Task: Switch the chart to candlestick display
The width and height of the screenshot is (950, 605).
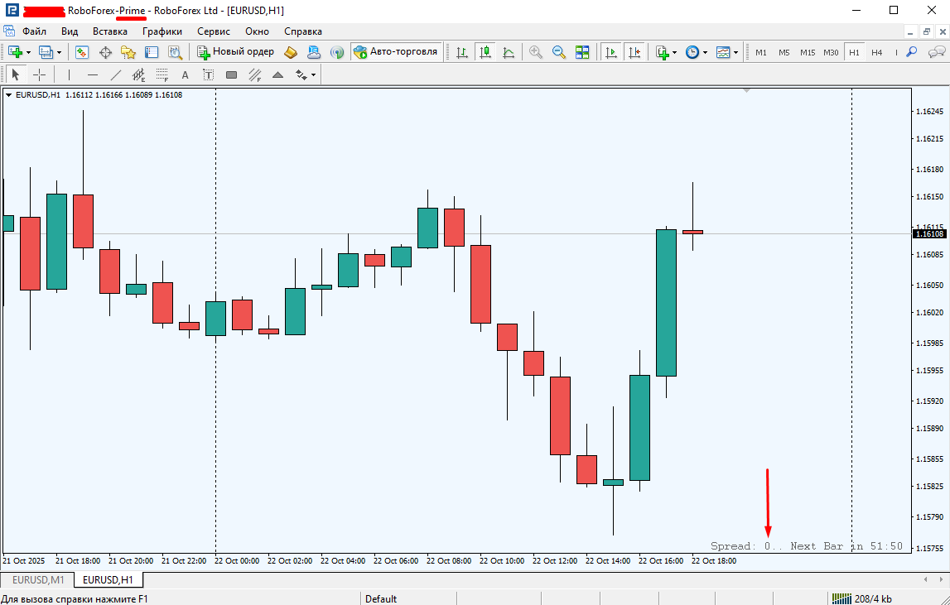Action: (x=483, y=51)
